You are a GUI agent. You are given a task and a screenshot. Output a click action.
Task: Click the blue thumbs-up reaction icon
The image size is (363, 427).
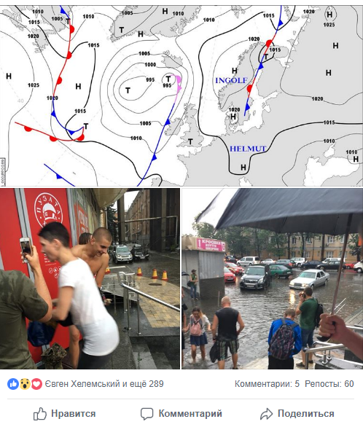tap(13, 384)
